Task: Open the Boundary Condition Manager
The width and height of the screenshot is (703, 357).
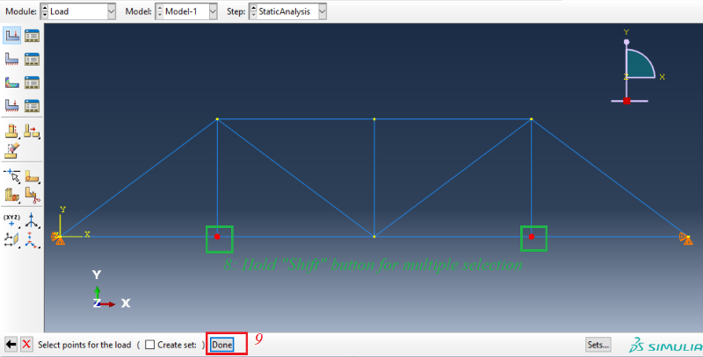Action: pos(32,59)
